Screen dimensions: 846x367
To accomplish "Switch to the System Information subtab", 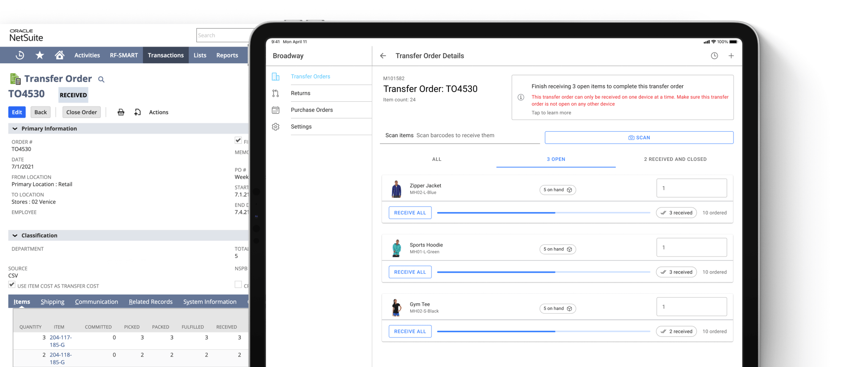I will (x=210, y=302).
